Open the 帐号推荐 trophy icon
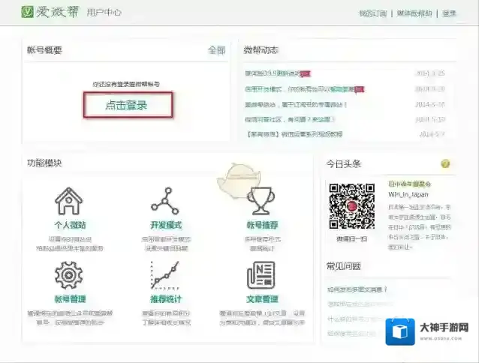Screen dimensions: 479x363 click(x=261, y=201)
